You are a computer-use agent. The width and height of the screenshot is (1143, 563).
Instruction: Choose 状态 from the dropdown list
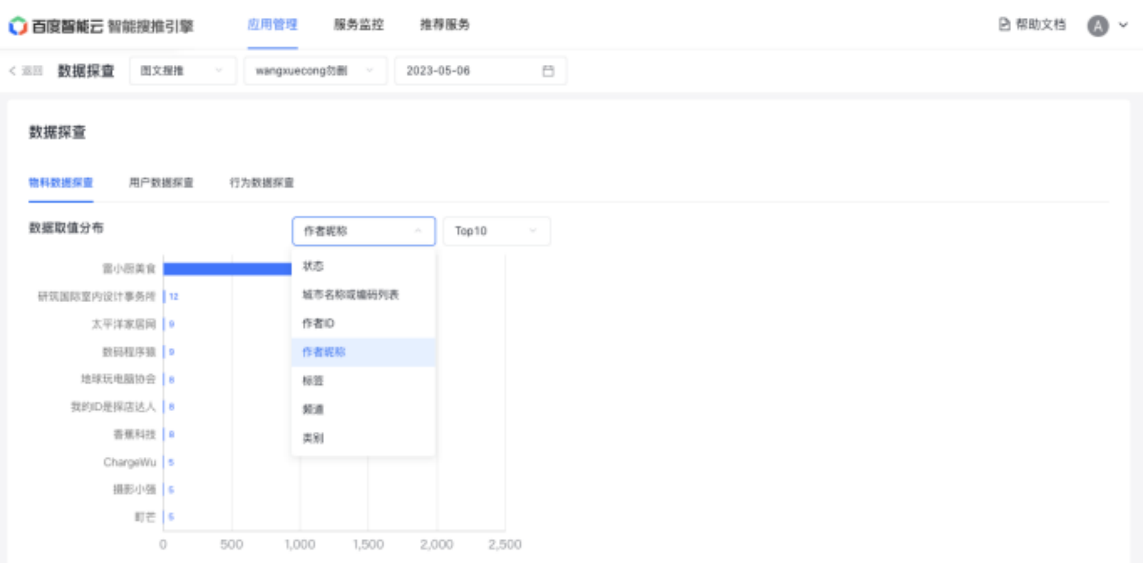(x=363, y=266)
